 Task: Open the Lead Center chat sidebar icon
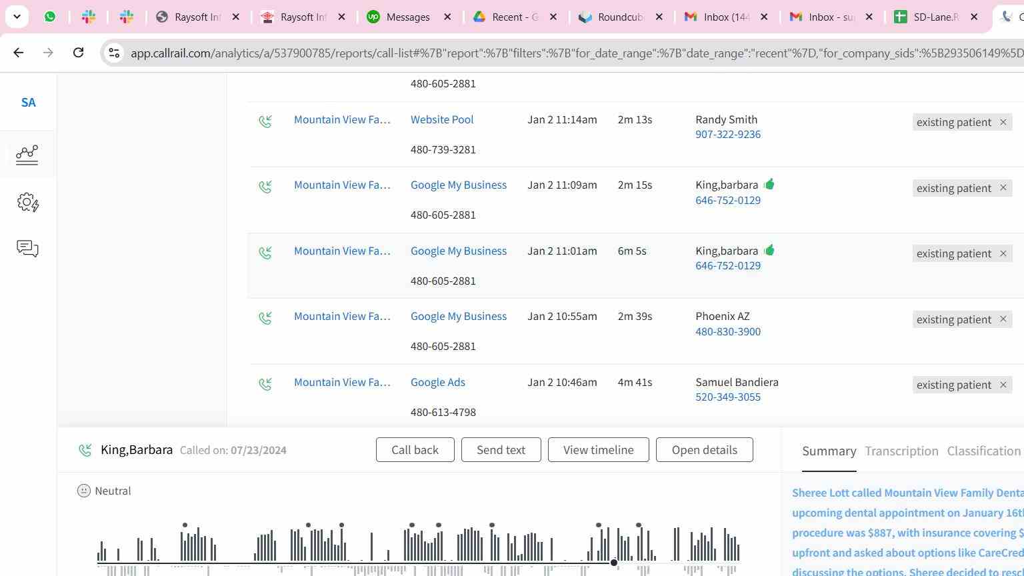point(27,249)
